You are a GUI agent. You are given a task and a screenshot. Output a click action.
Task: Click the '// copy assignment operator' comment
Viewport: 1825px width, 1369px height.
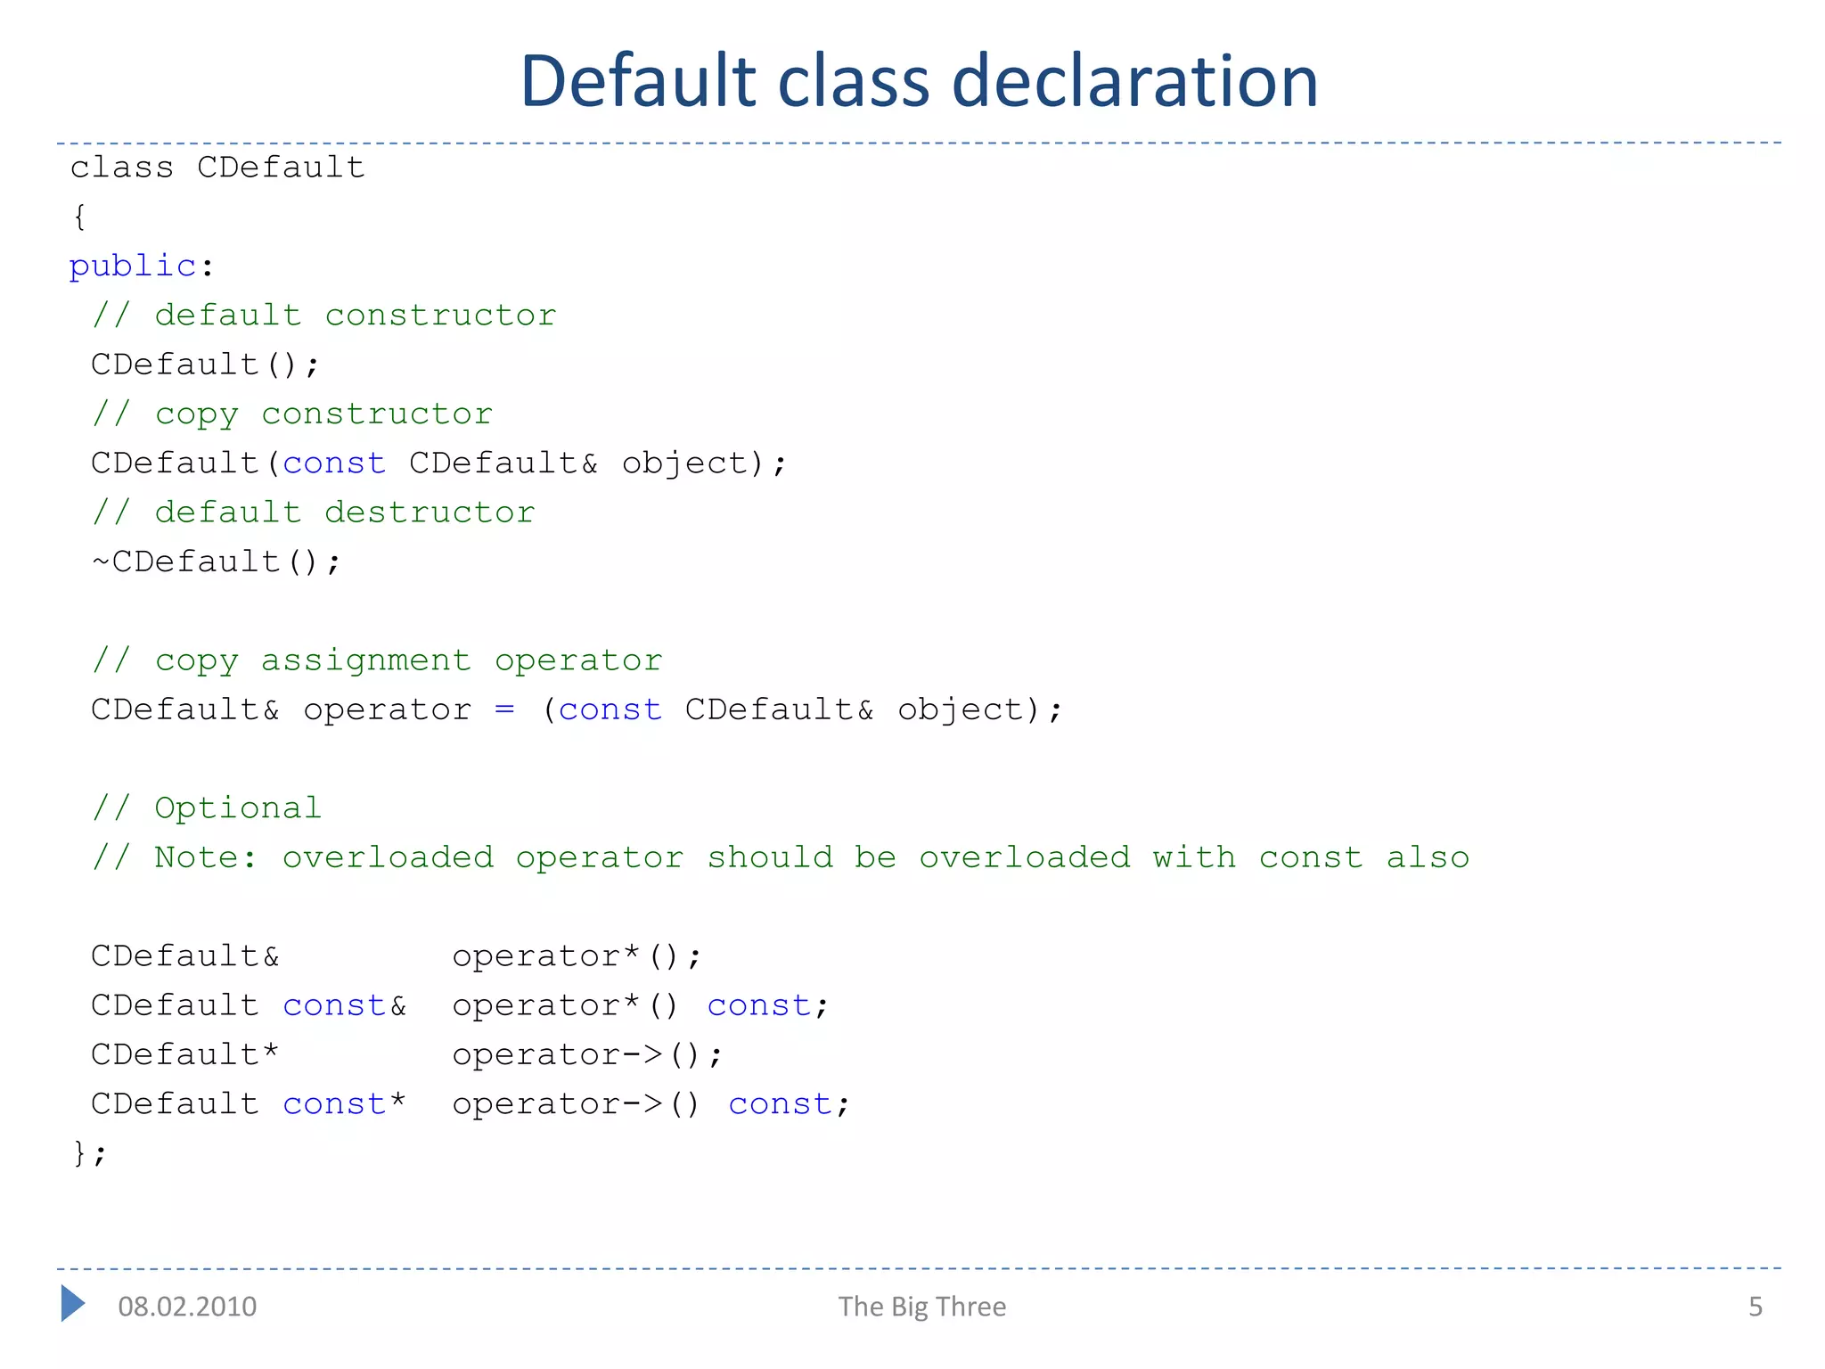[x=378, y=660]
